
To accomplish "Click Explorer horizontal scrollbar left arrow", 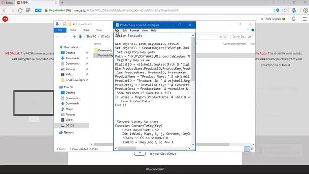I will (92, 145).
